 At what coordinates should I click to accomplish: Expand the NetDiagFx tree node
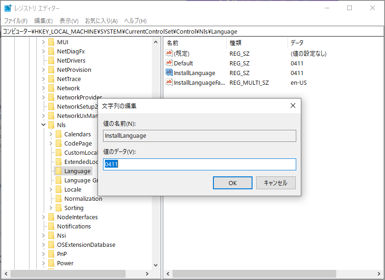point(43,52)
